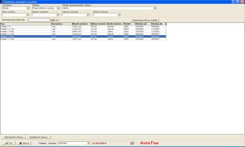Click the VIN search input field

coord(39,20)
